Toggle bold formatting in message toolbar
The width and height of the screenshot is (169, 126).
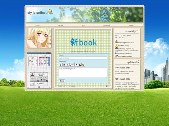64,65
